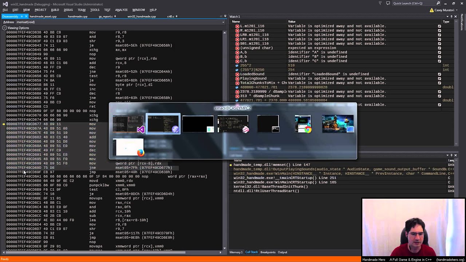Viewport: 466px width, 262px height.
Task: Click the feedback speech bubble icon
Action: pyautogui.click(x=388, y=3)
